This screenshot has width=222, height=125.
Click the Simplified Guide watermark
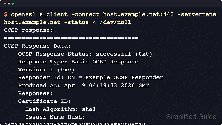[191, 117]
